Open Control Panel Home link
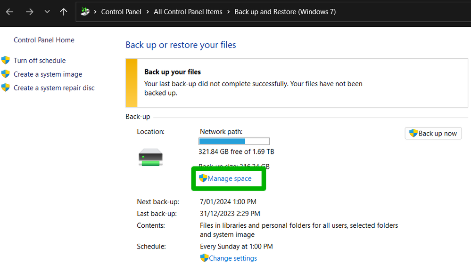 [44, 40]
